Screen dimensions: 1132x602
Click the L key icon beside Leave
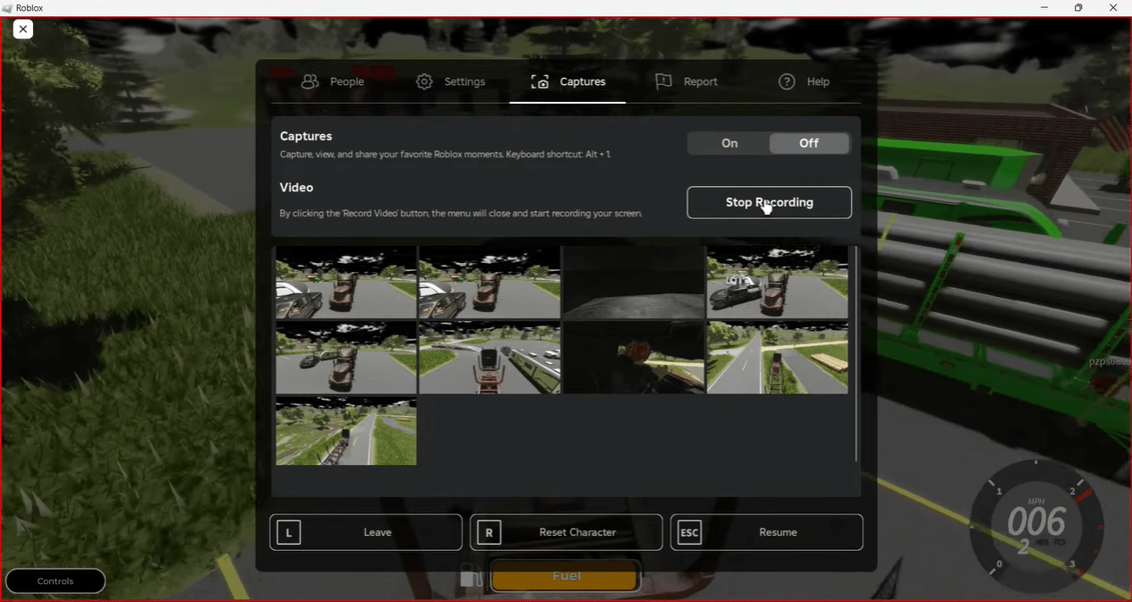pyautogui.click(x=288, y=532)
